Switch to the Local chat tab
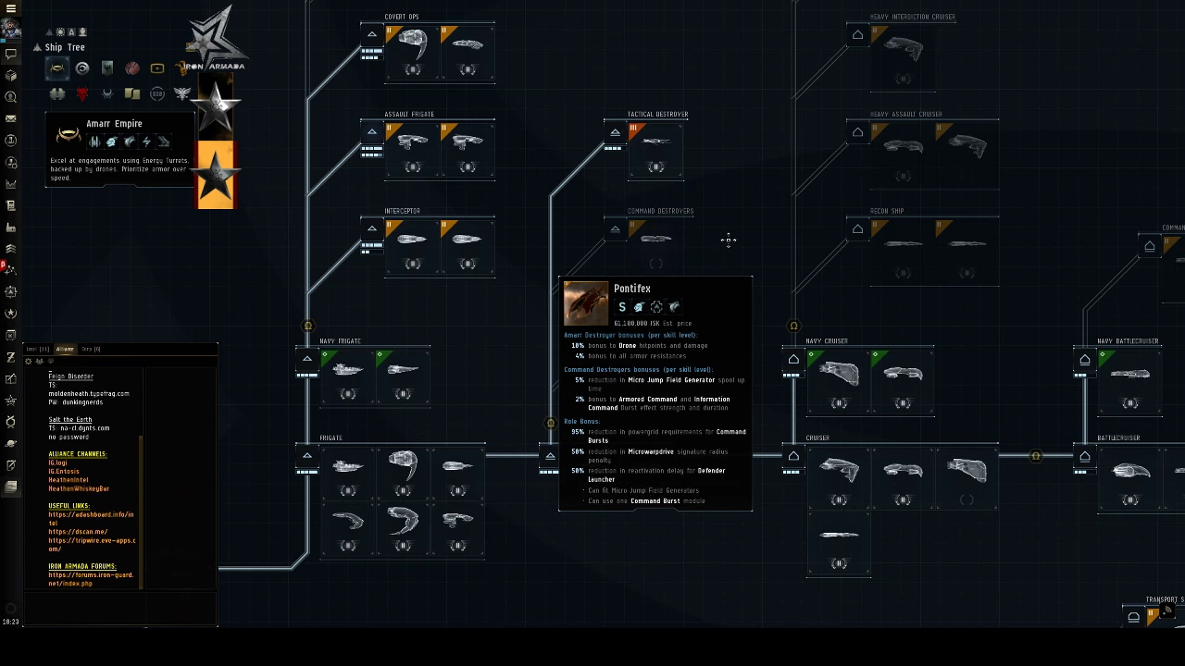The width and height of the screenshot is (1185, 666). (37, 350)
